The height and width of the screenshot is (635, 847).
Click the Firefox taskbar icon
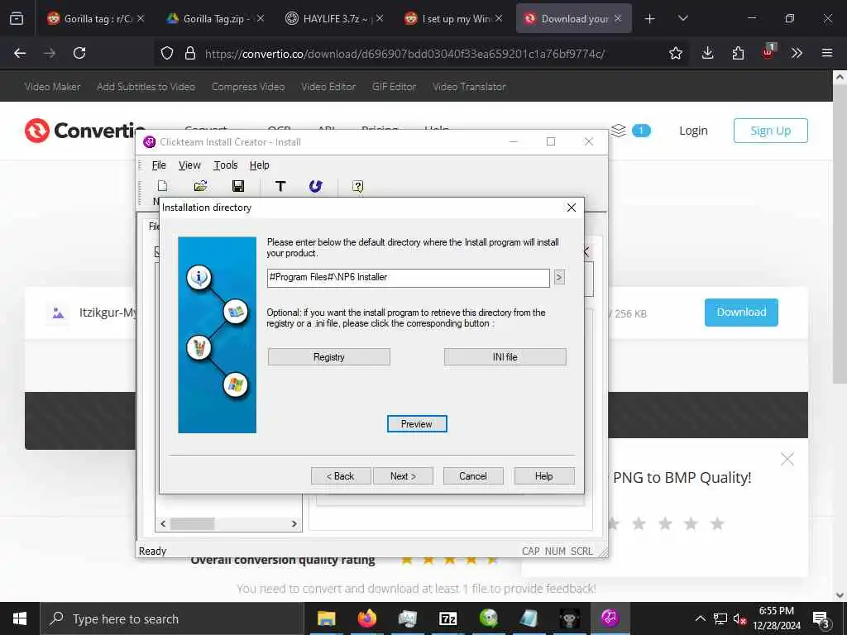click(367, 618)
